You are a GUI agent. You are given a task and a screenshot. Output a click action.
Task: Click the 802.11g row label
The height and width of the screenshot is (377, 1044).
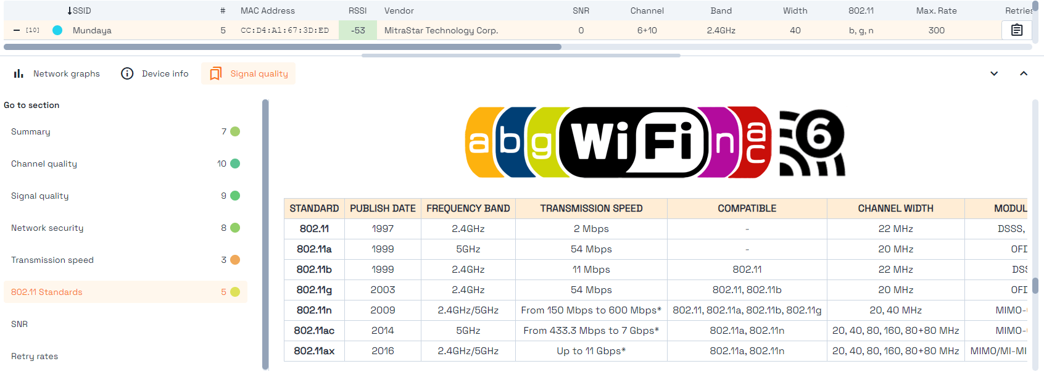tap(314, 289)
